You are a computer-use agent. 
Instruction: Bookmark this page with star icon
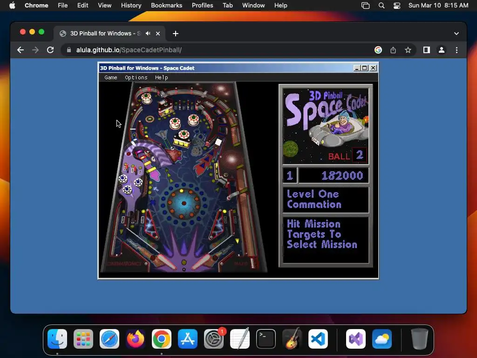pyautogui.click(x=408, y=50)
